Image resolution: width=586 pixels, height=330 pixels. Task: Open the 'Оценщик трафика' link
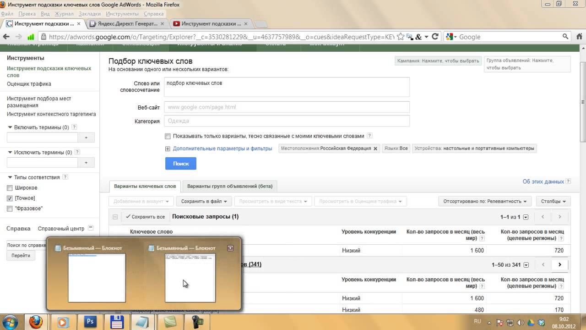(29, 84)
